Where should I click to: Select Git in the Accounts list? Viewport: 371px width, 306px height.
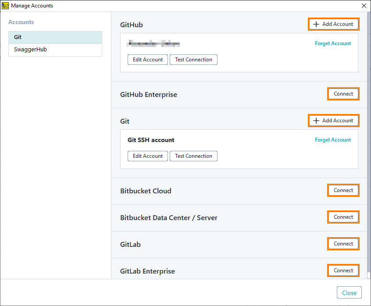coord(55,37)
